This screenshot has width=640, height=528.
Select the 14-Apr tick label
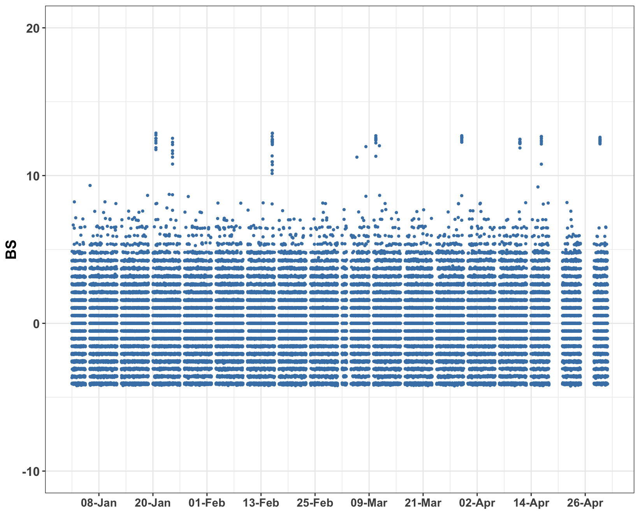click(x=531, y=503)
